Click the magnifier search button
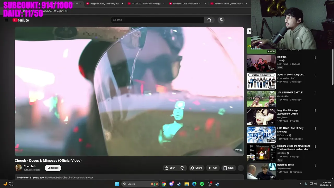Image resolution: width=334 pixels, height=188 pixels. (x=209, y=20)
